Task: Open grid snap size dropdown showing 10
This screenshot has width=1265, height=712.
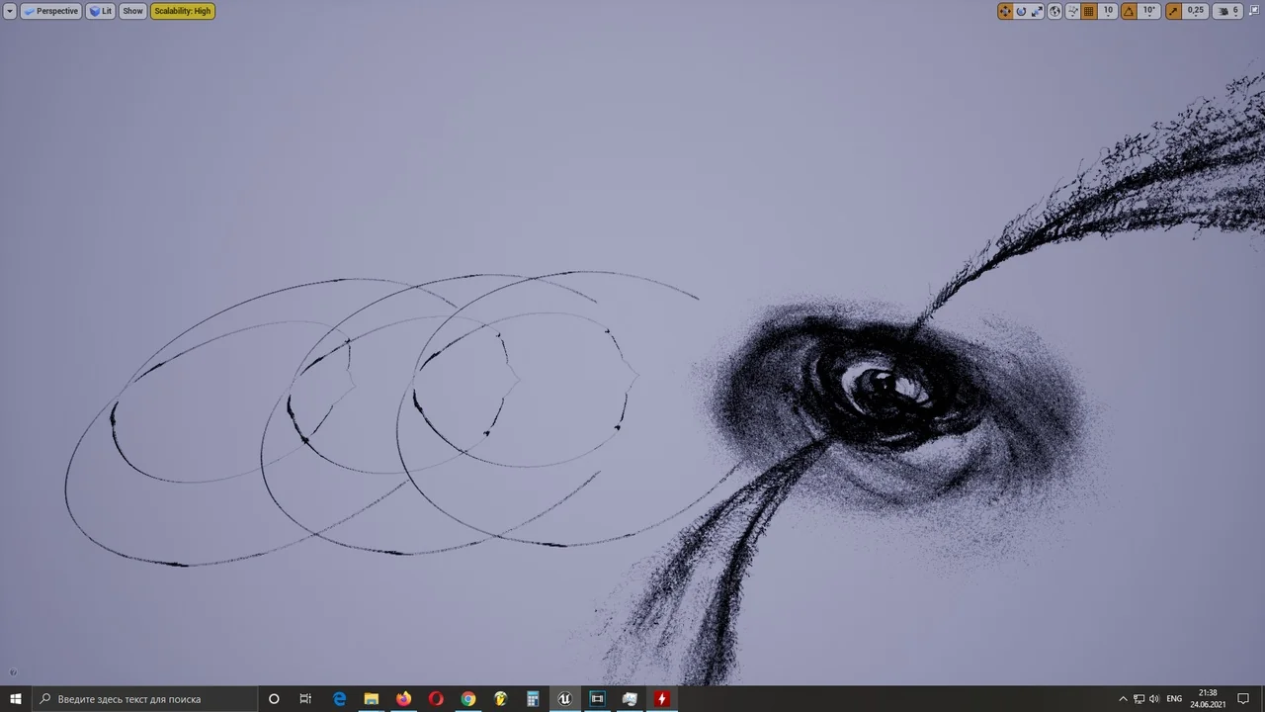Action: pos(1108,11)
